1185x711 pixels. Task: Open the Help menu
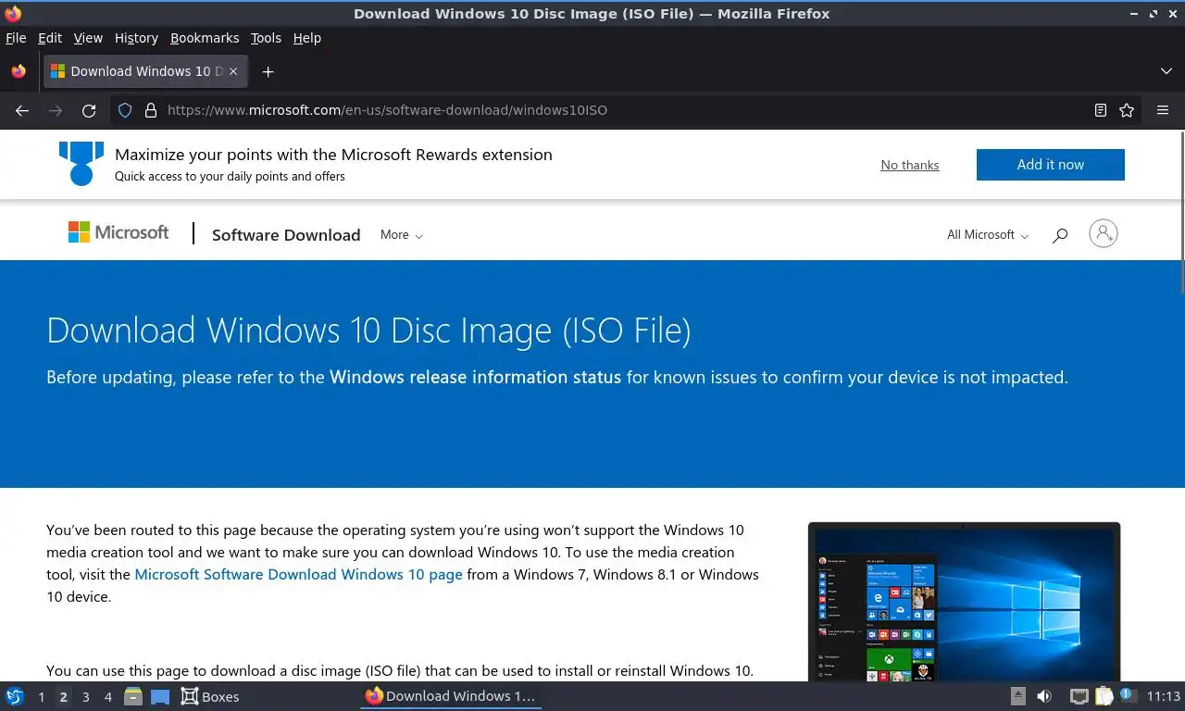pyautogui.click(x=307, y=38)
